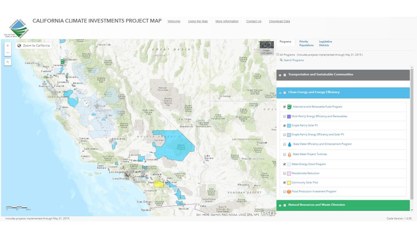Click the Community Solar Pilot yellow swatch
Viewport: 417px width, 234px height.
(289, 183)
